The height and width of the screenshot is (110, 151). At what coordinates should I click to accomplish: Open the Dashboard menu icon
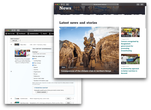click(17, 34)
